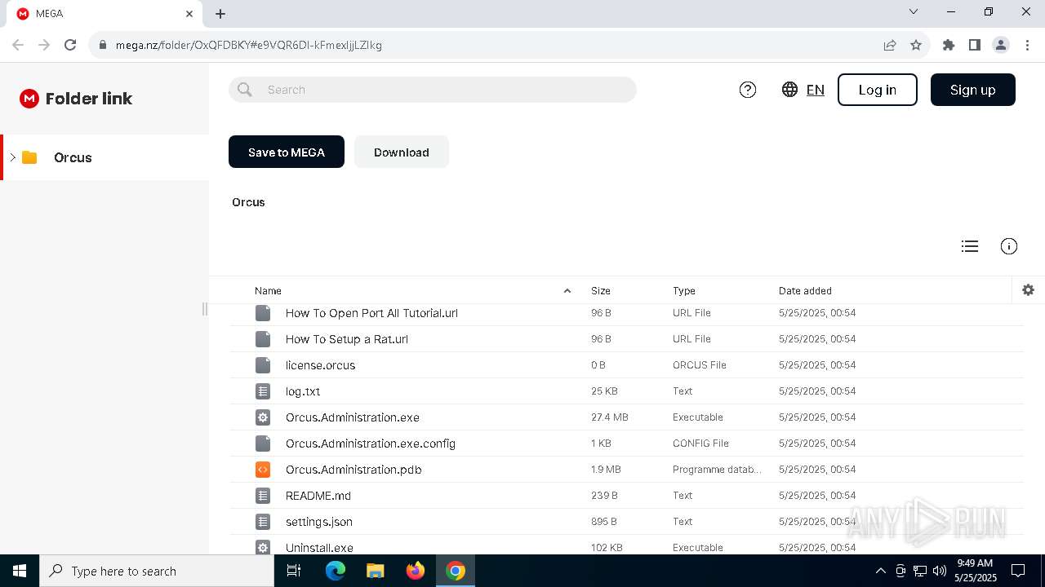1045x587 pixels.
Task: Click the Orcus breadcrumb label
Action: (x=248, y=202)
